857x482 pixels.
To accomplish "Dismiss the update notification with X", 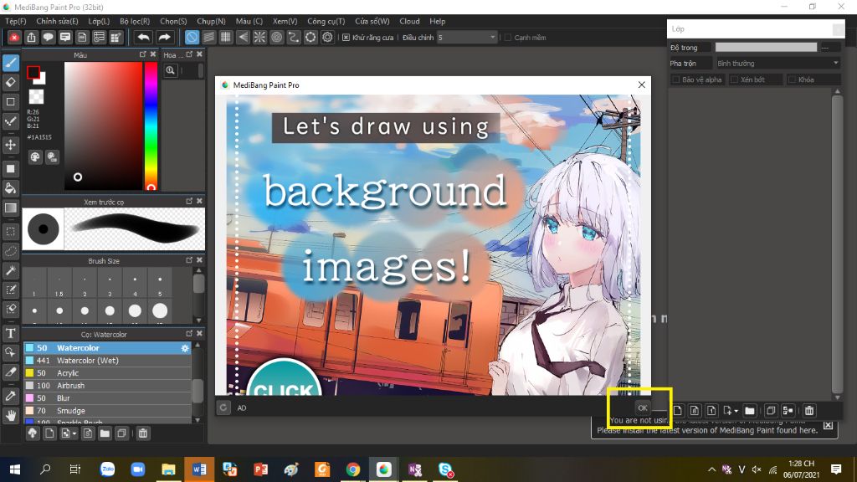I will [828, 425].
